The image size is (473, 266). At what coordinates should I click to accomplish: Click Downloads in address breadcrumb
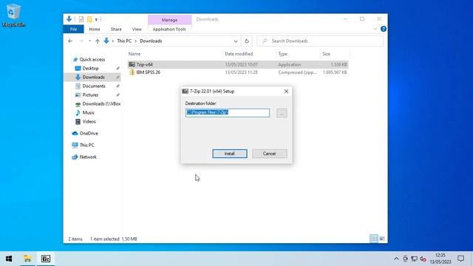151,41
